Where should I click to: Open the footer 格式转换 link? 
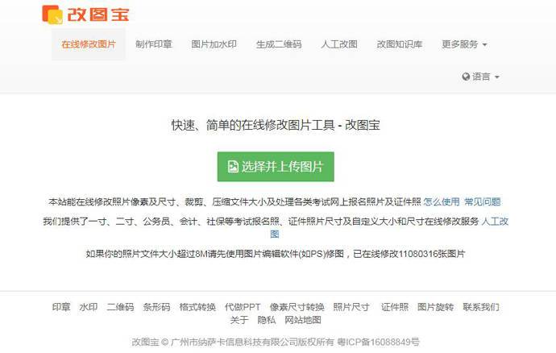pyautogui.click(x=197, y=307)
